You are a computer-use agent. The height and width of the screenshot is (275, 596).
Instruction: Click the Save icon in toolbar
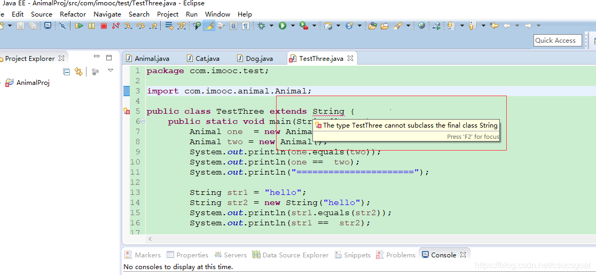pos(20,26)
